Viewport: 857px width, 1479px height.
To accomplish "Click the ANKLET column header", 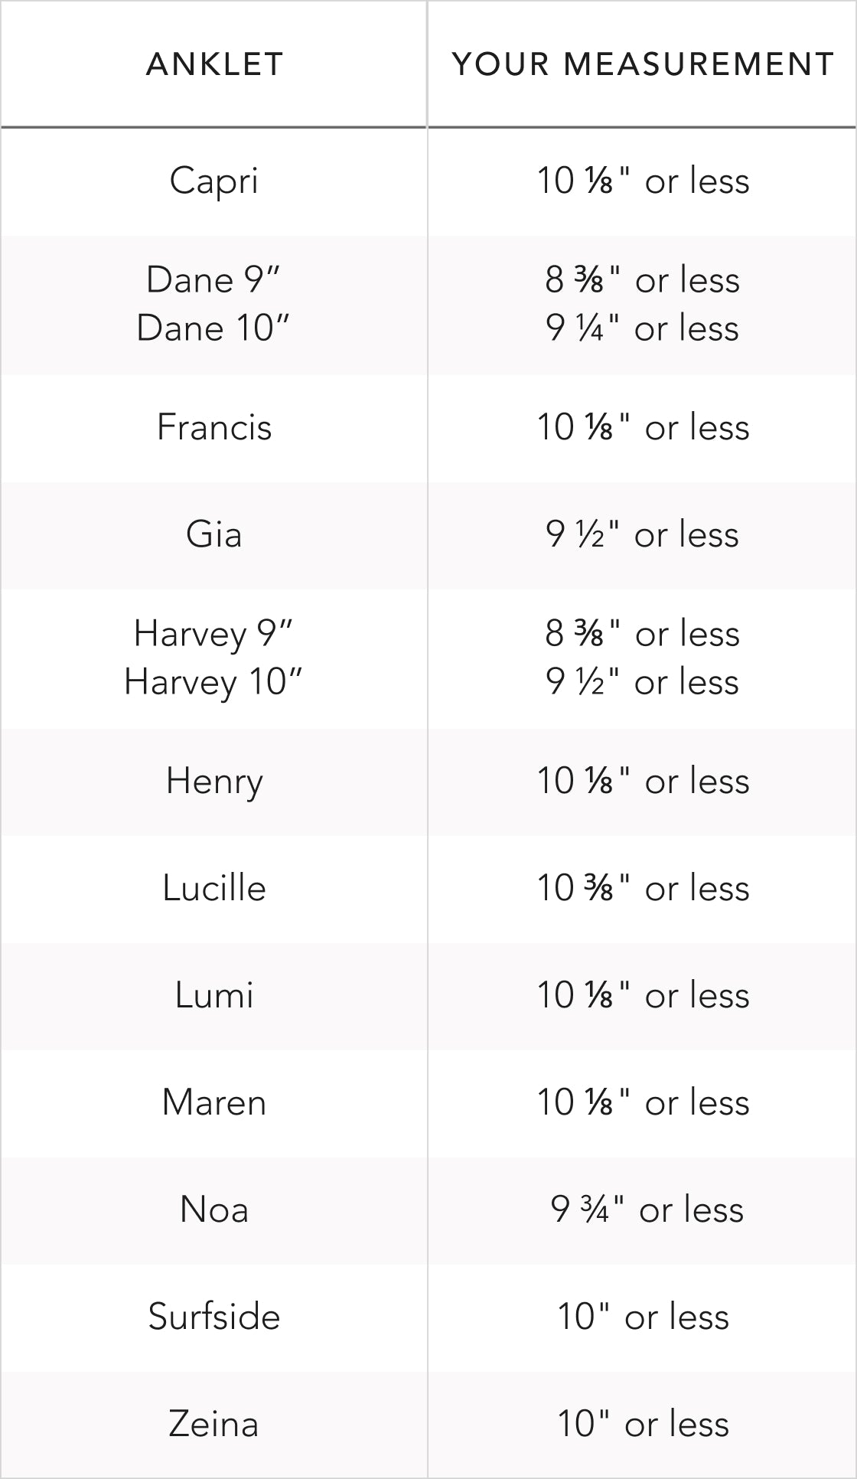I will point(214,64).
